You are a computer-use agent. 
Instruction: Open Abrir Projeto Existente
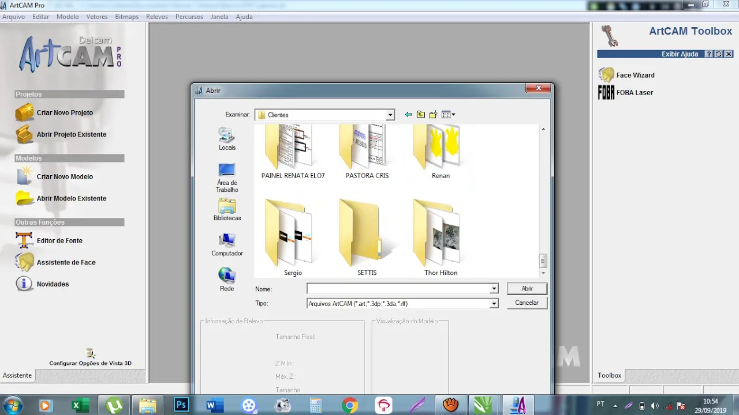(71, 134)
